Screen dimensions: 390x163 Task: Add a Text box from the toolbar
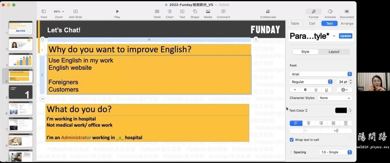point(182,11)
